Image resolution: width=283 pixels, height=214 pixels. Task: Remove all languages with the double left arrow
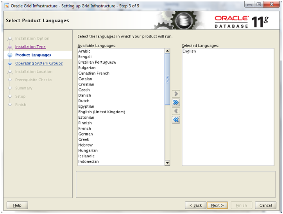tap(176, 120)
